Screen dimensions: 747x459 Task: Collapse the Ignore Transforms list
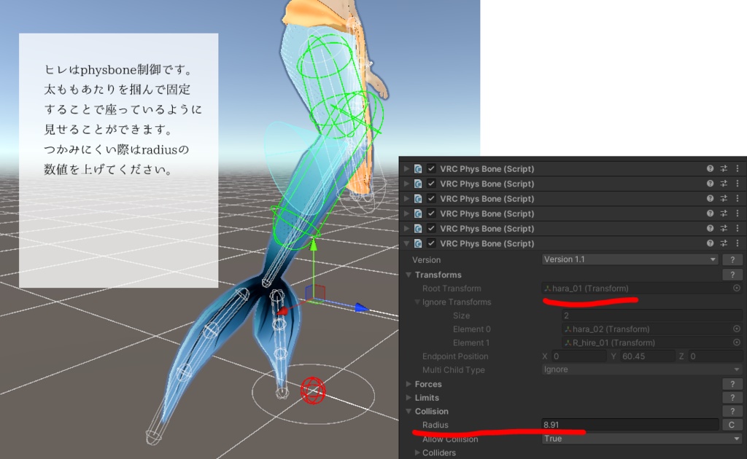417,302
